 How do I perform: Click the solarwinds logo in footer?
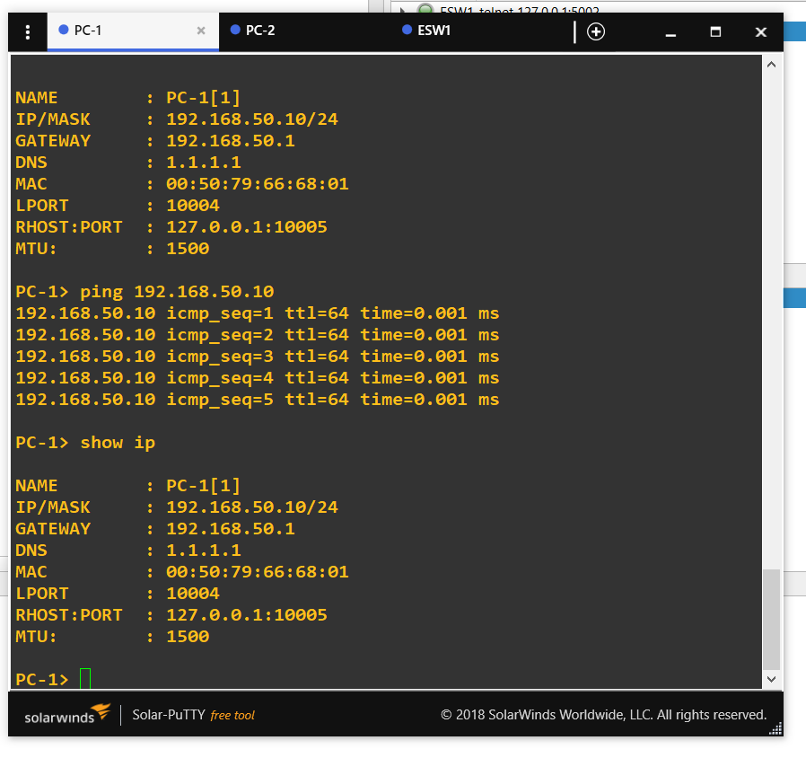tap(66, 714)
